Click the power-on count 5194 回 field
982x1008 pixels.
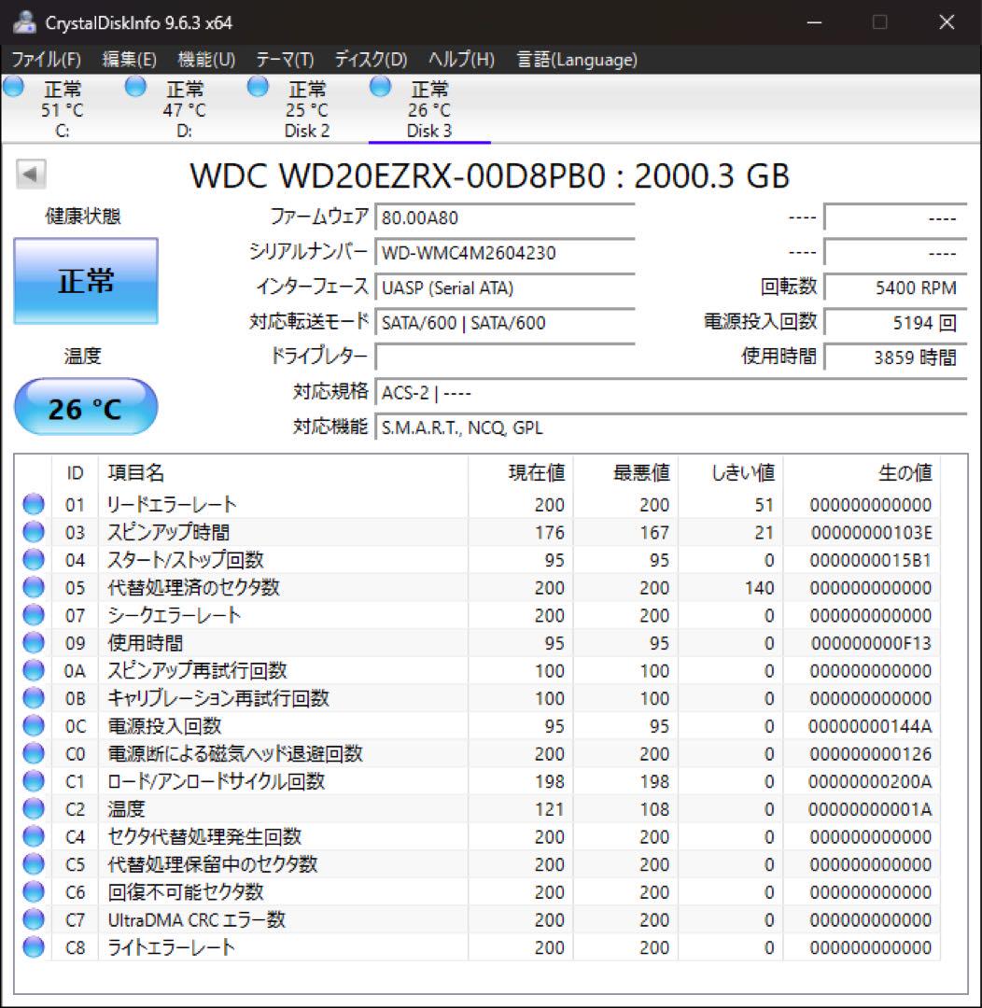coord(895,322)
